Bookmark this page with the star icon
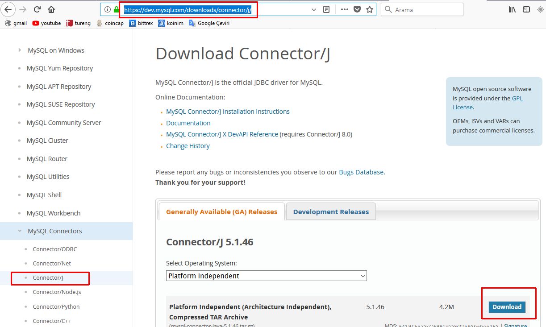546x327 pixels. (x=369, y=9)
